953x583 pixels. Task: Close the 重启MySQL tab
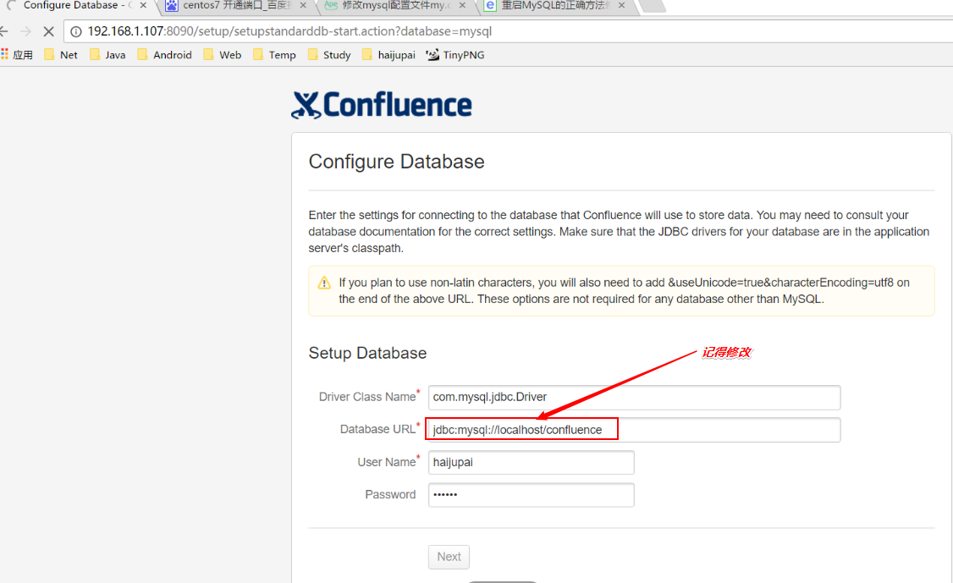621,5
